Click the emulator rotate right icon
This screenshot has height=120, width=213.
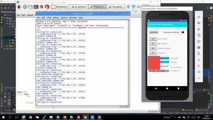(199, 41)
